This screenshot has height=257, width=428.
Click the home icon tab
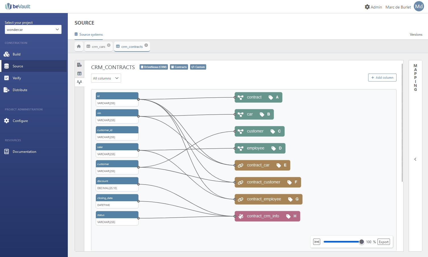[x=79, y=46]
